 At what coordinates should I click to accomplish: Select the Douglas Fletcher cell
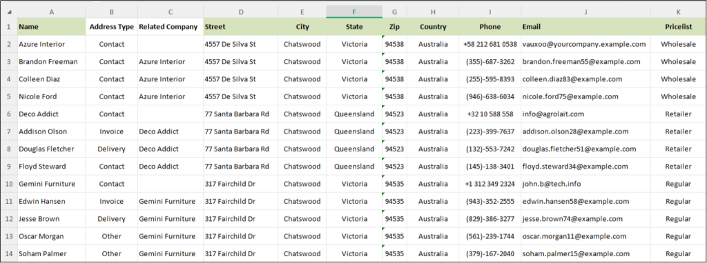(x=51, y=149)
